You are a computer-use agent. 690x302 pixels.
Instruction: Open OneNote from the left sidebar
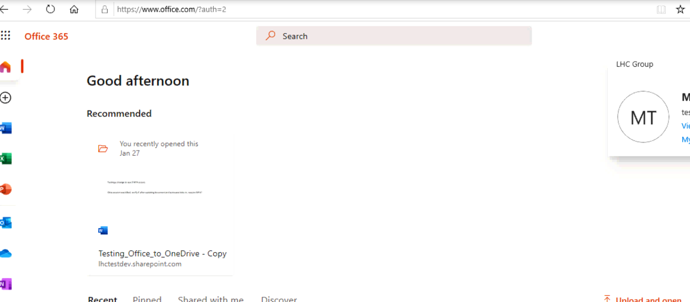pos(5,284)
